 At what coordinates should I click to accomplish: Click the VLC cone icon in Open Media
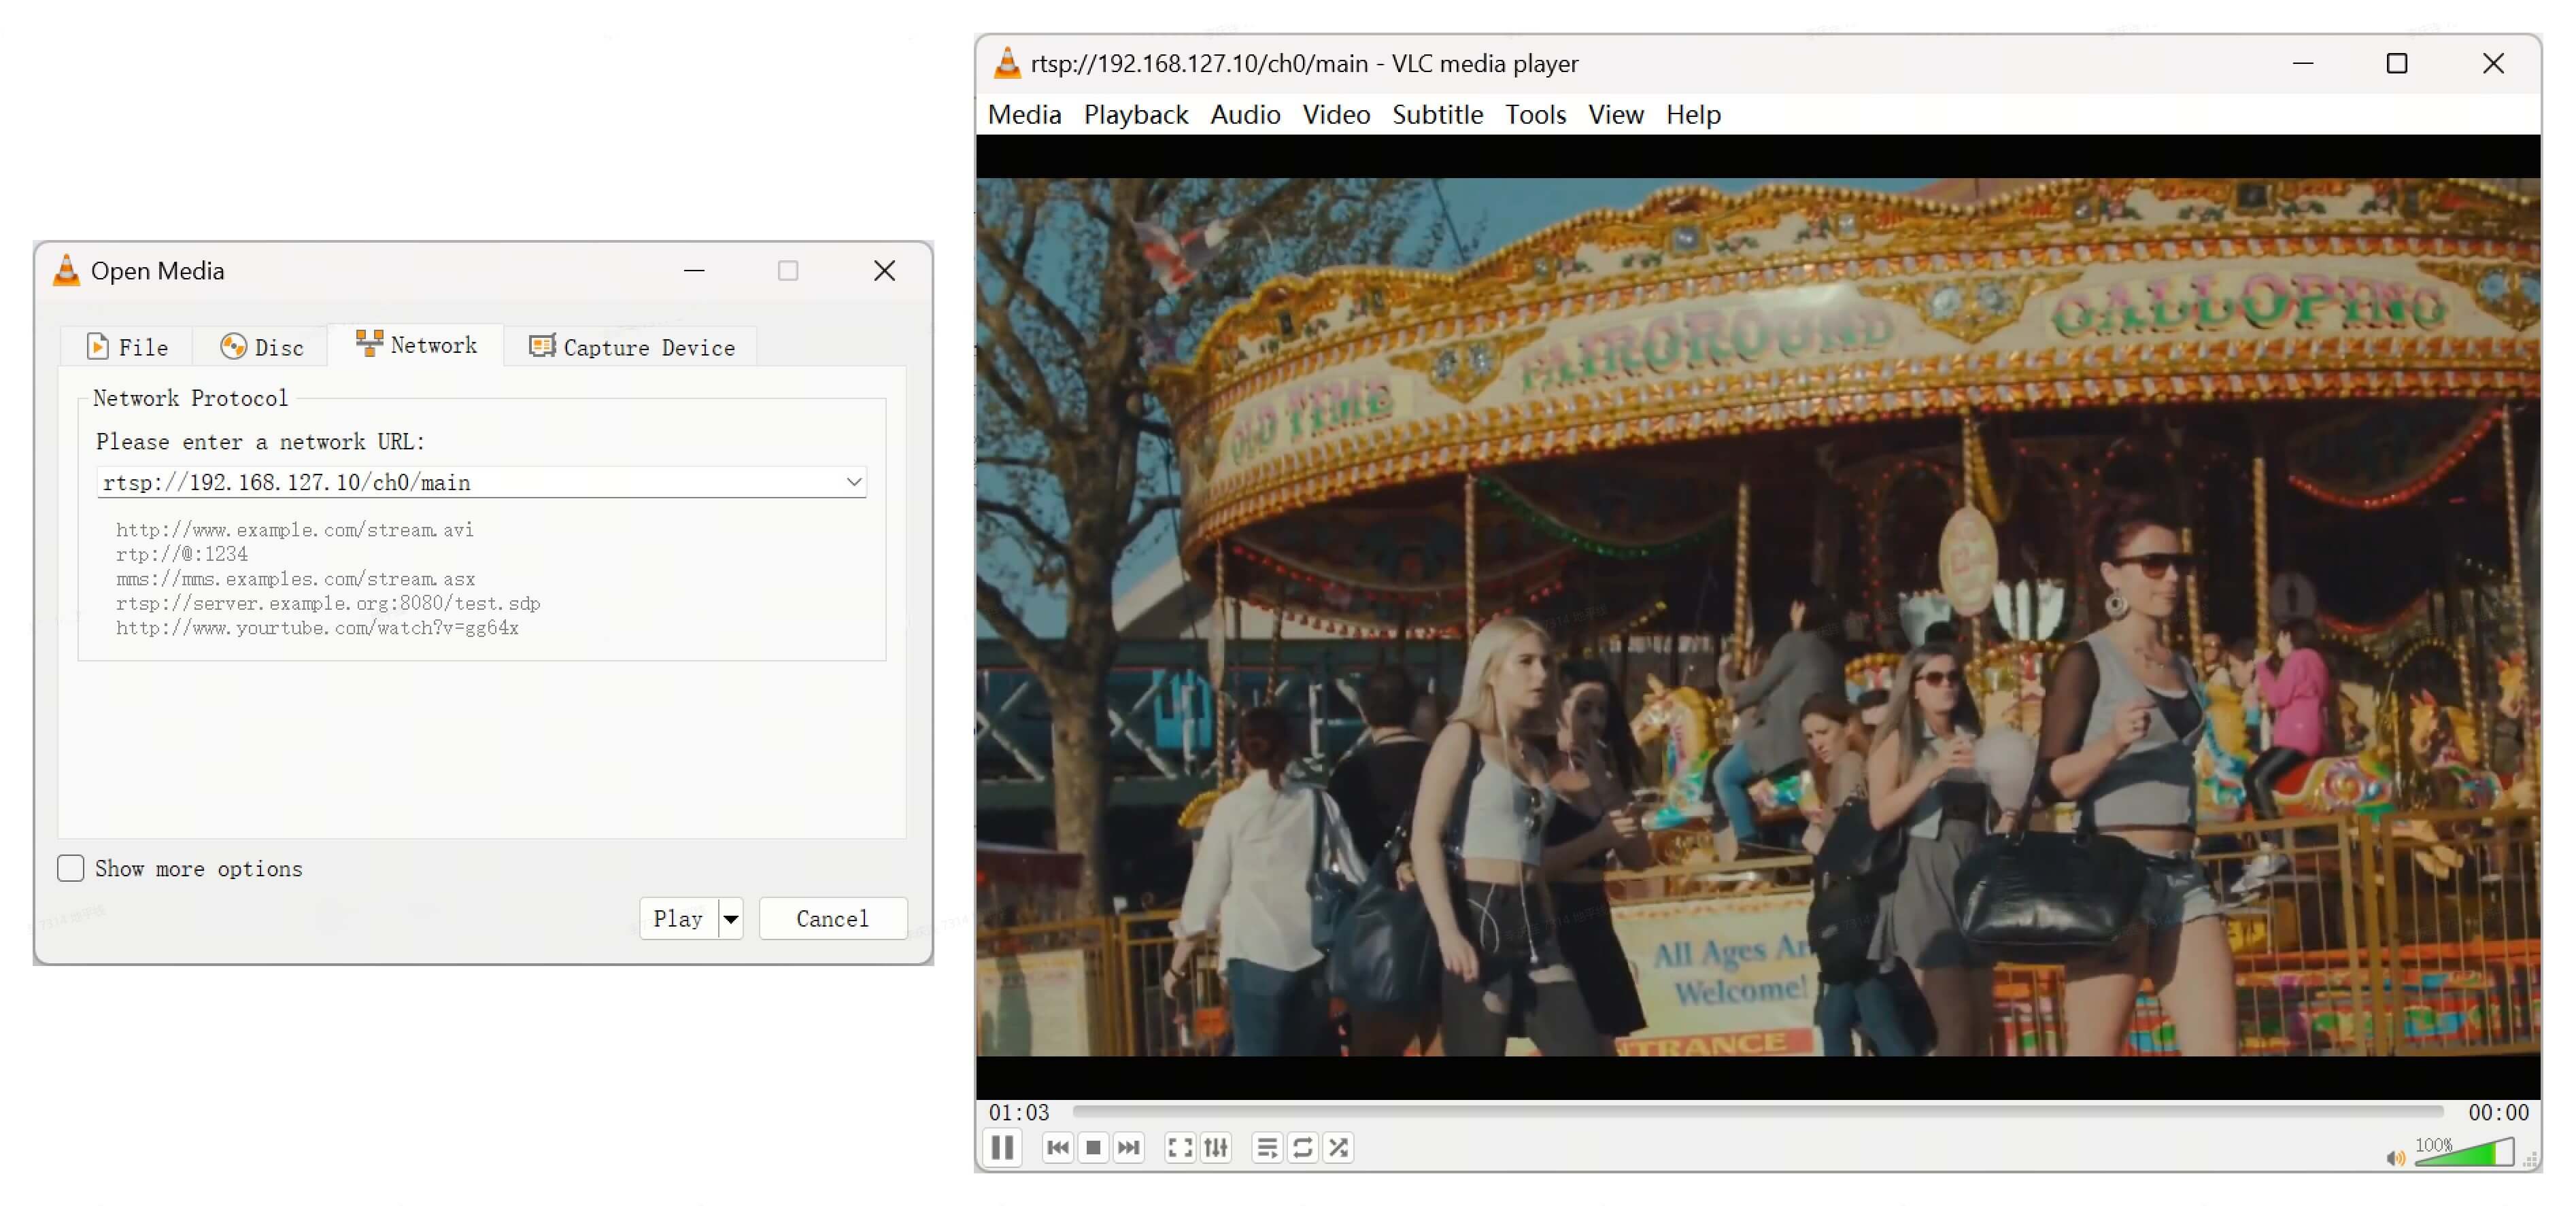click(x=66, y=270)
